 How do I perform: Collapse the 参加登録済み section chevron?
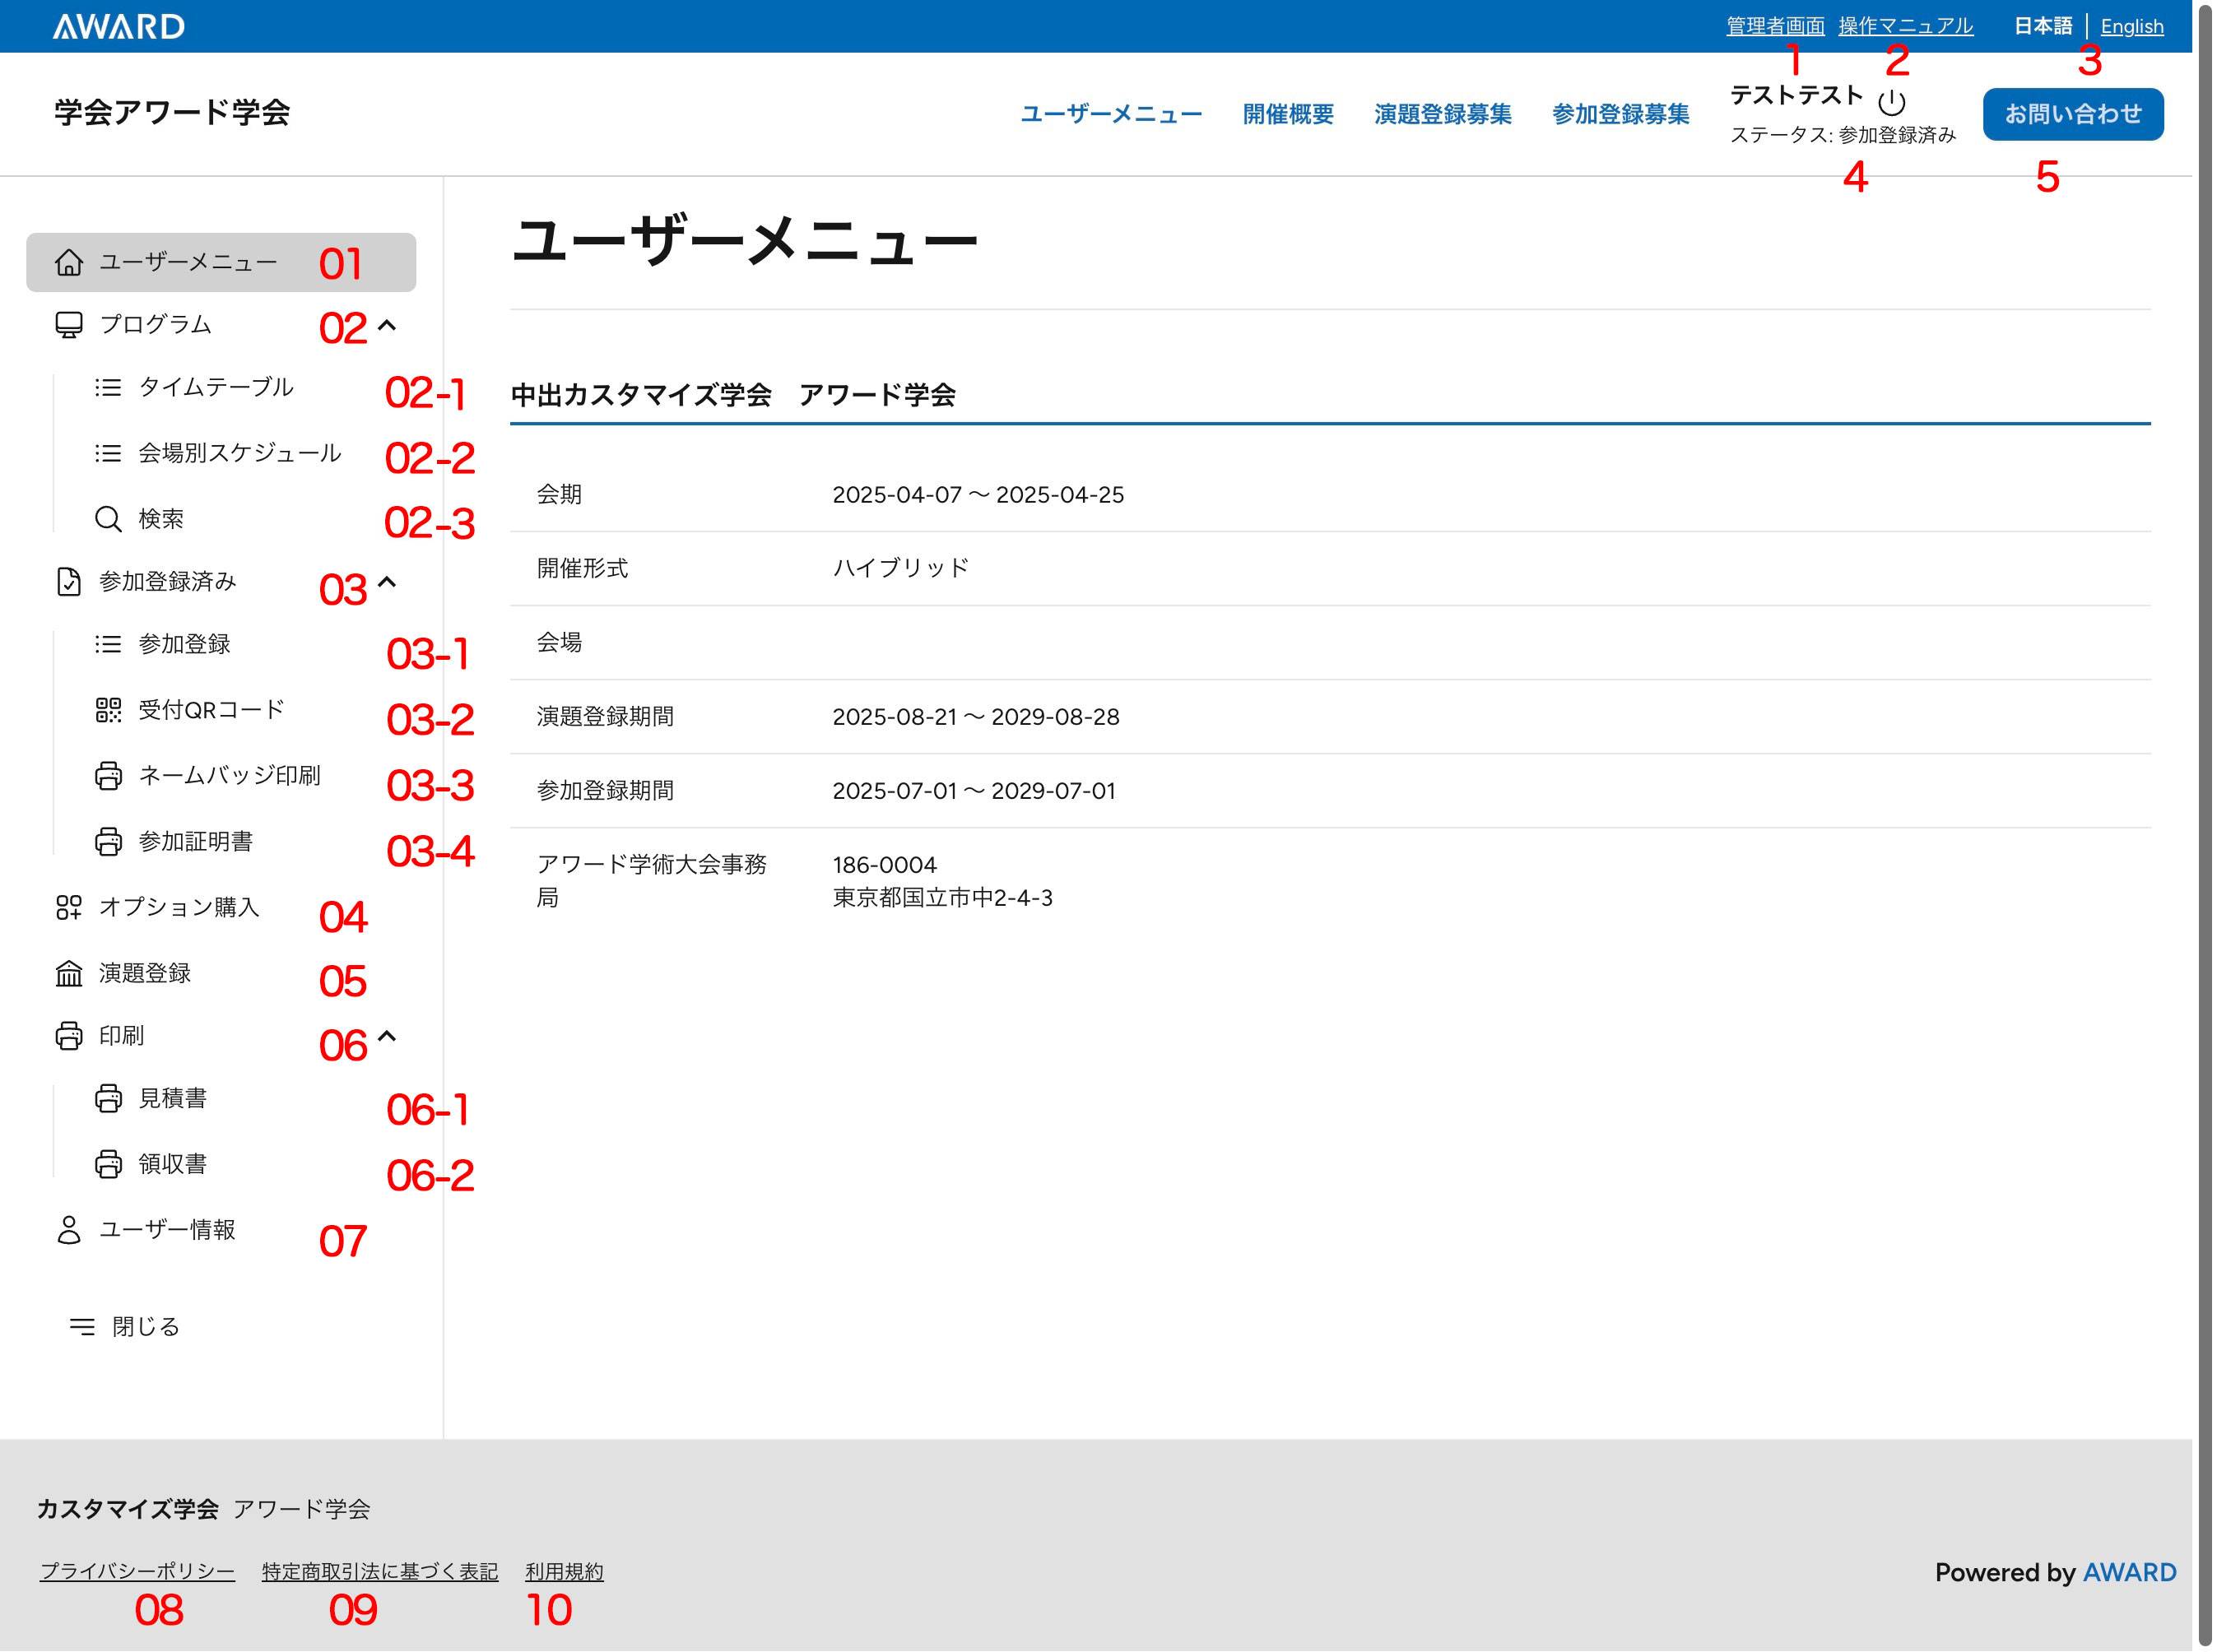(387, 582)
